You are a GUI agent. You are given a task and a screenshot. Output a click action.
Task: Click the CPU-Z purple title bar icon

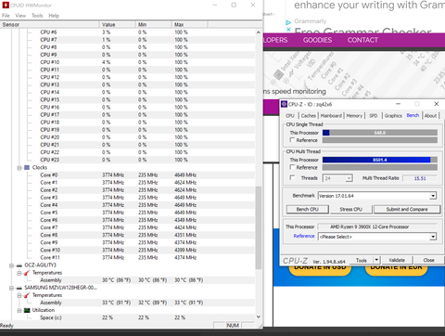pyautogui.click(x=284, y=104)
